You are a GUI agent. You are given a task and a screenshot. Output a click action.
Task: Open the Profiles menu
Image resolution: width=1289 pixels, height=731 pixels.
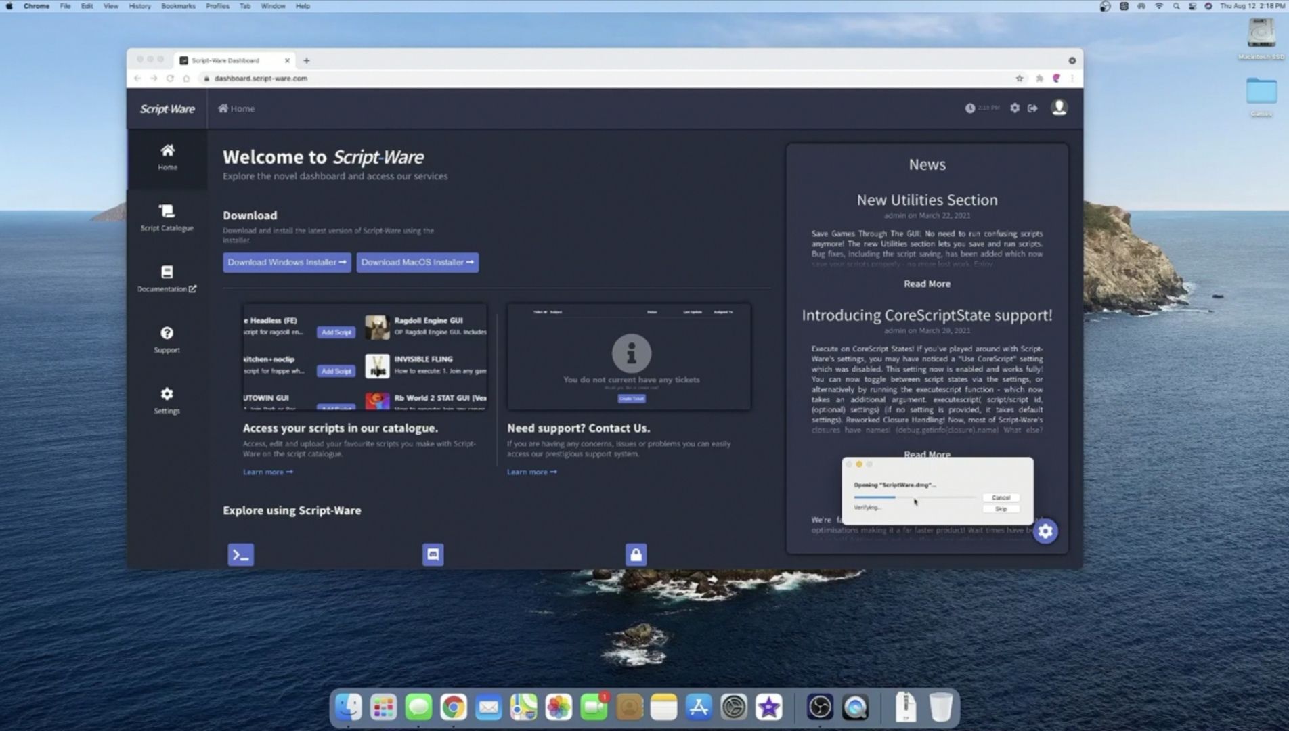pyautogui.click(x=217, y=6)
